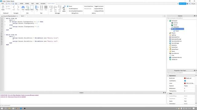Screen dimensions: 197x110
Task: Click the new file icon in quick access bar
Action: coord(6,4)
